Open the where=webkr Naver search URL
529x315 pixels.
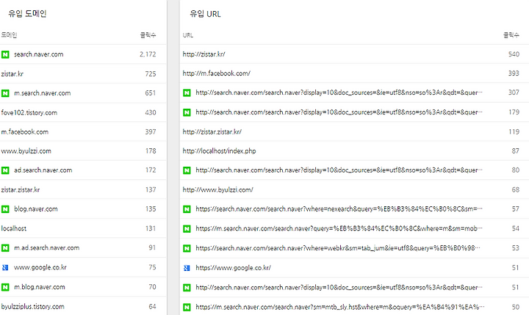(x=339, y=248)
